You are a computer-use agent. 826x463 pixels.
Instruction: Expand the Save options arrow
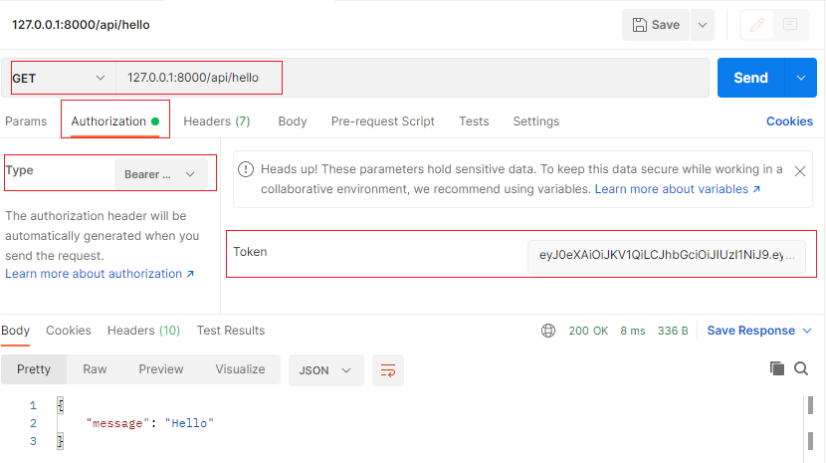(x=703, y=25)
